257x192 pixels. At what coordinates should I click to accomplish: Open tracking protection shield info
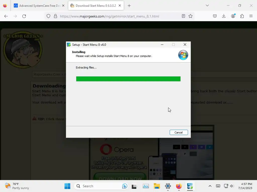click(48, 16)
